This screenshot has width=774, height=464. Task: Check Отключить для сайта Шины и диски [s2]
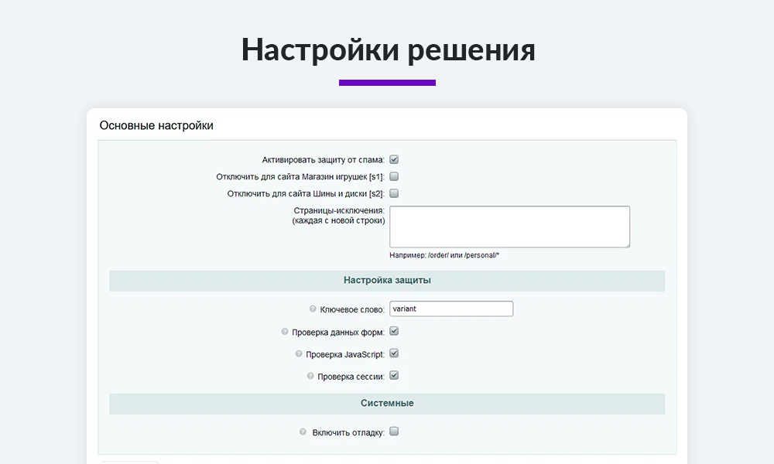click(x=394, y=193)
